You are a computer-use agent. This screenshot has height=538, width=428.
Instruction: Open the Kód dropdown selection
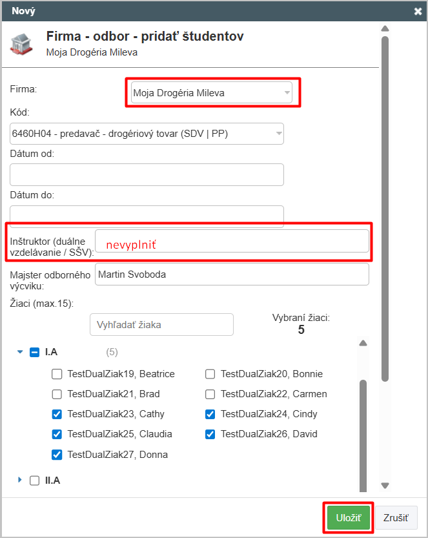[x=147, y=134]
